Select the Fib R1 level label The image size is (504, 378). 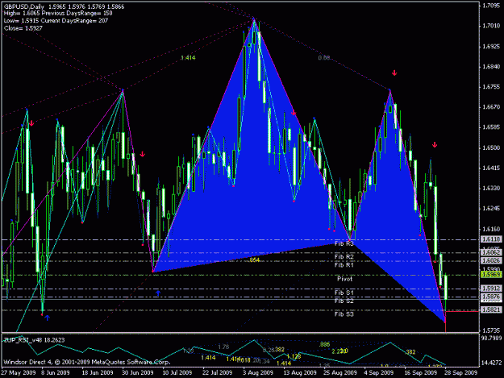[x=344, y=265]
